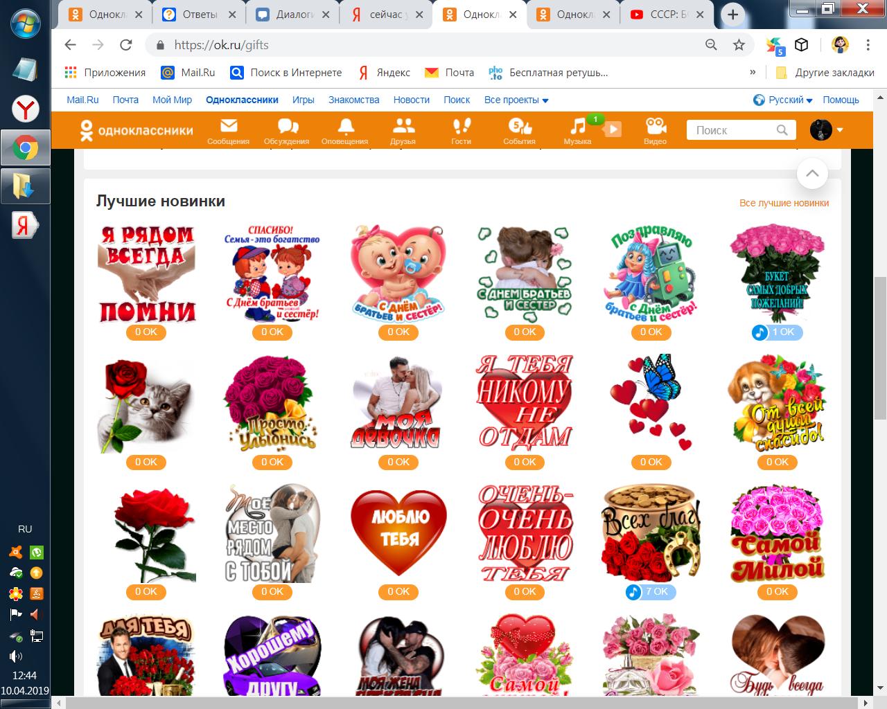The image size is (887, 709).
Task: Open Сообщения messages icon
Action: [228, 130]
